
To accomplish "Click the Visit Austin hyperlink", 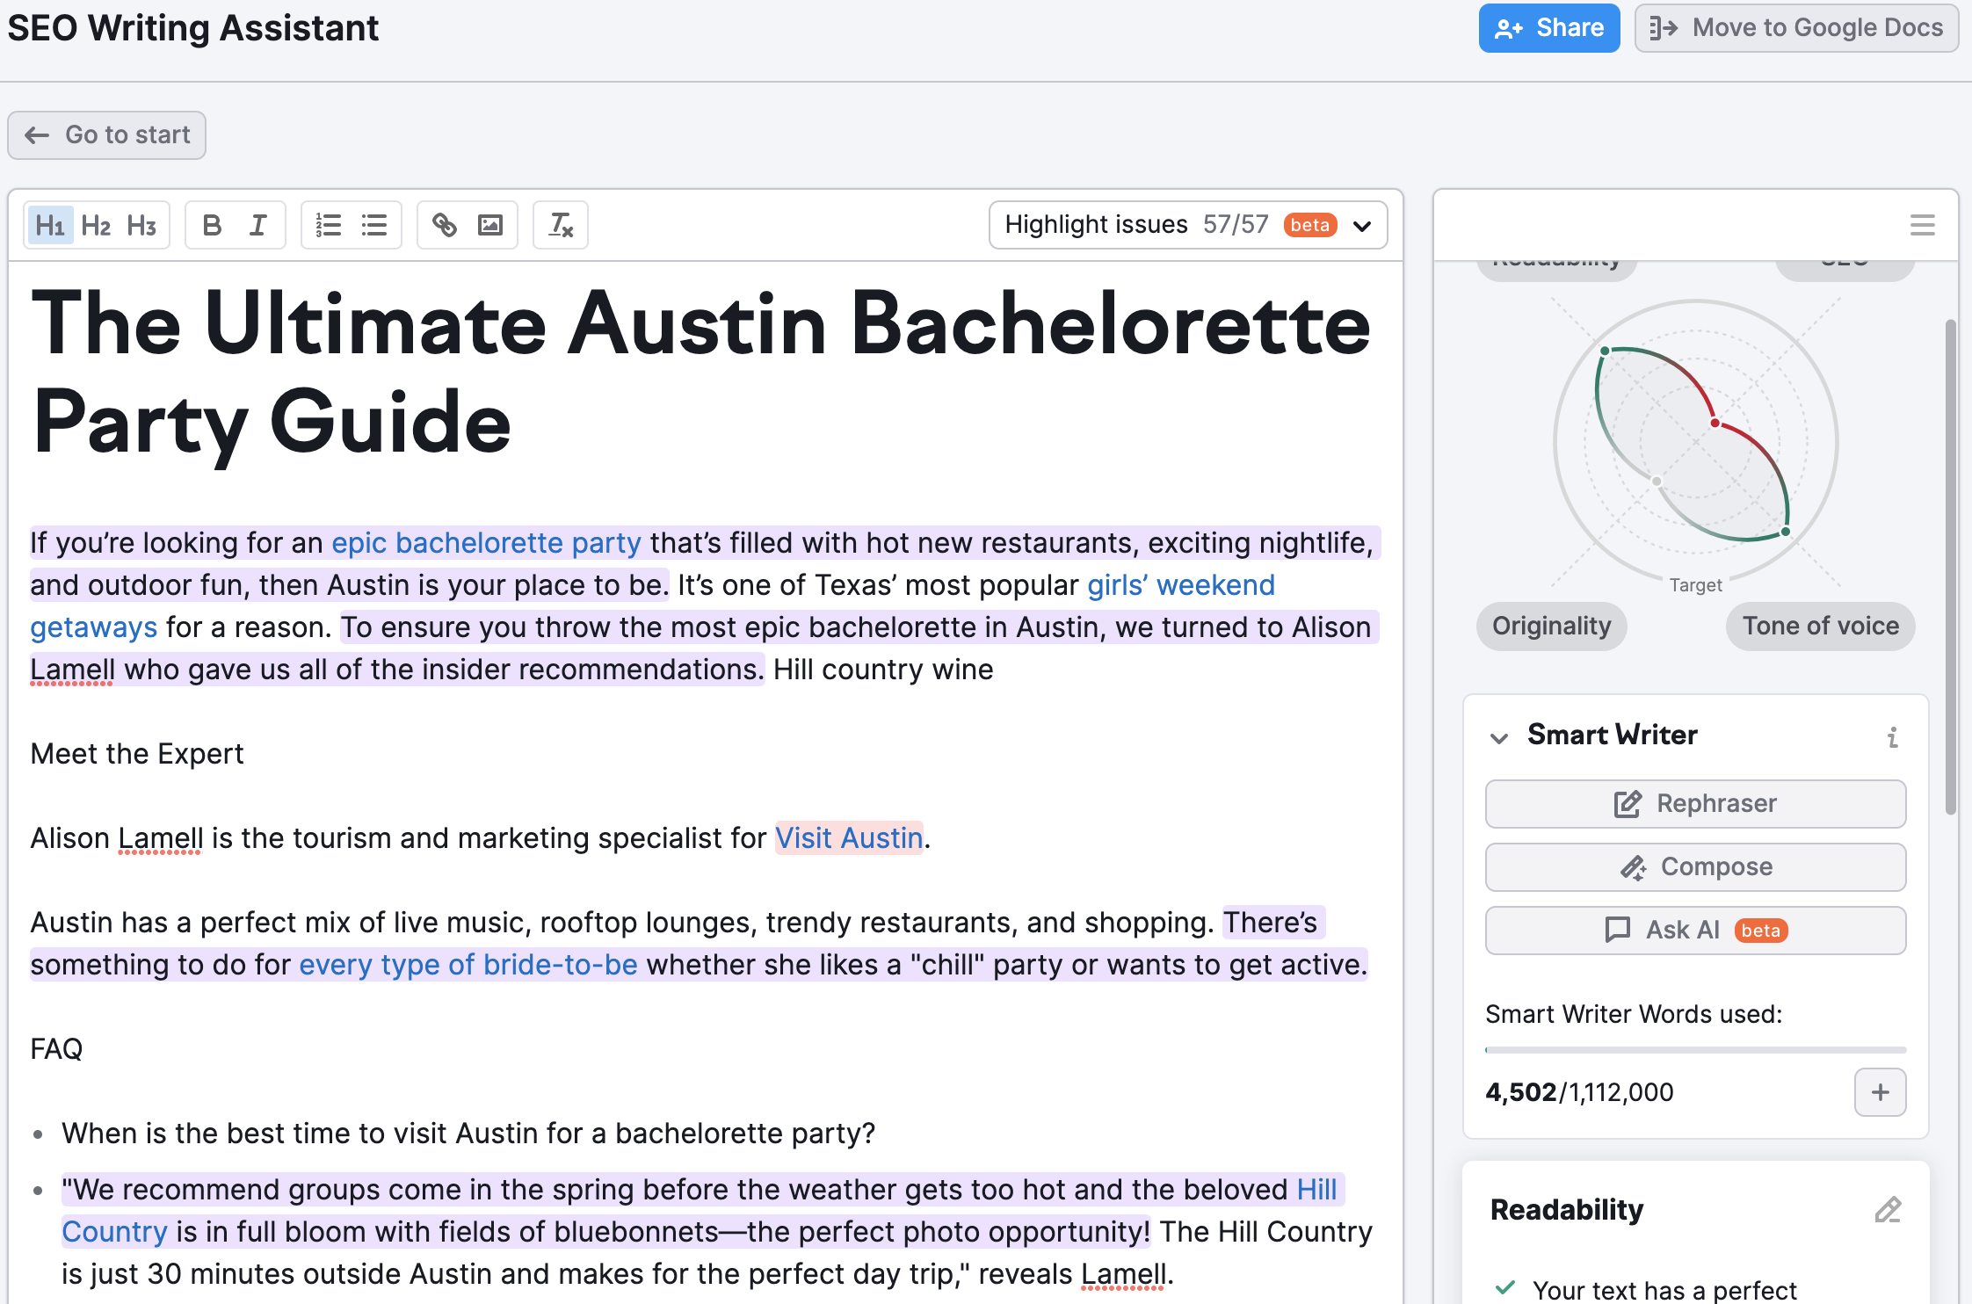I will pos(850,837).
